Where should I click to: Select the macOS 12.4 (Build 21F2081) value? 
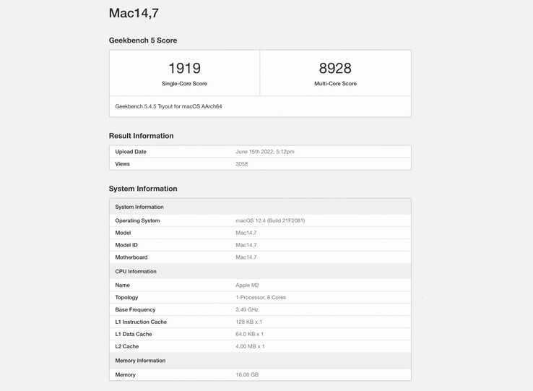pyautogui.click(x=270, y=220)
